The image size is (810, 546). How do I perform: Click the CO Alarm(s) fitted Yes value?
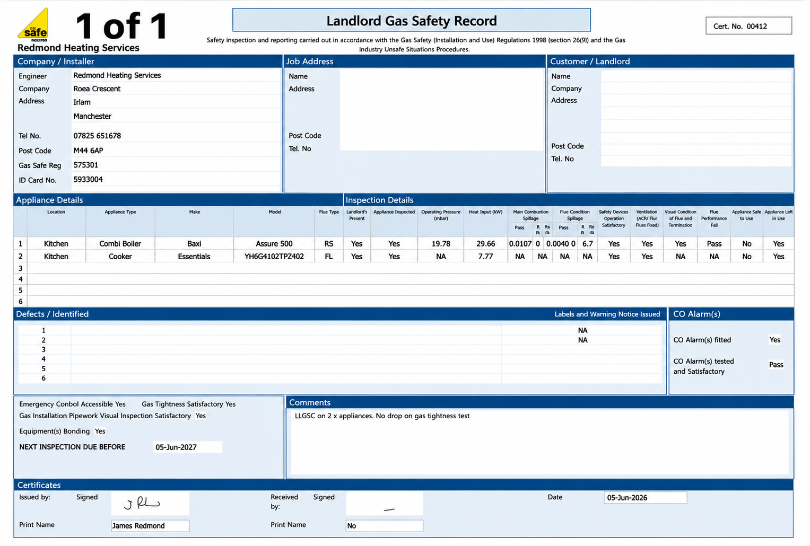775,340
